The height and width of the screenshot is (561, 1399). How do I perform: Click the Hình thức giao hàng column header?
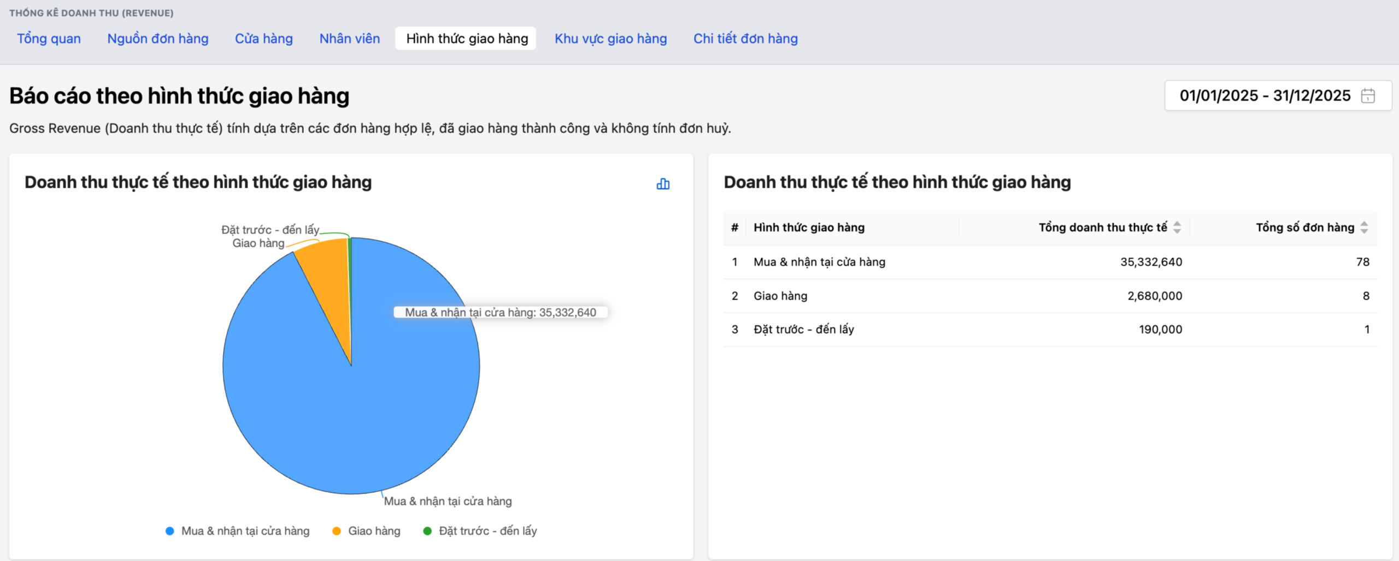(x=809, y=228)
